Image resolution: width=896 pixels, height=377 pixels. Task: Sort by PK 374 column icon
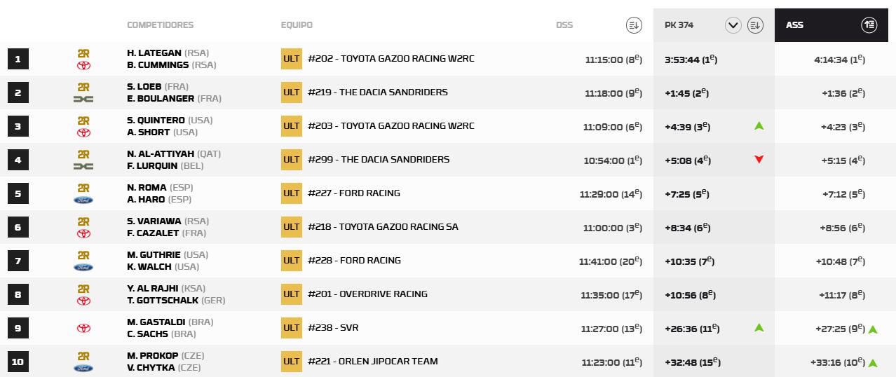tap(755, 25)
